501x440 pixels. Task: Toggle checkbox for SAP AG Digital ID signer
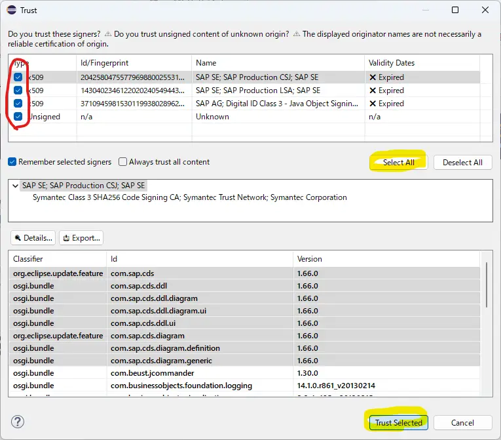coord(18,104)
